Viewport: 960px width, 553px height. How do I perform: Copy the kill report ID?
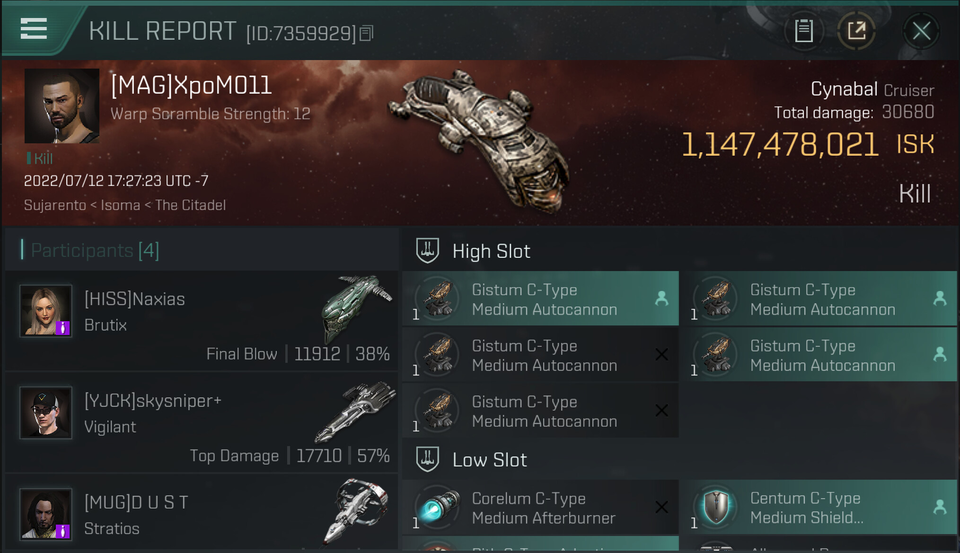(367, 33)
